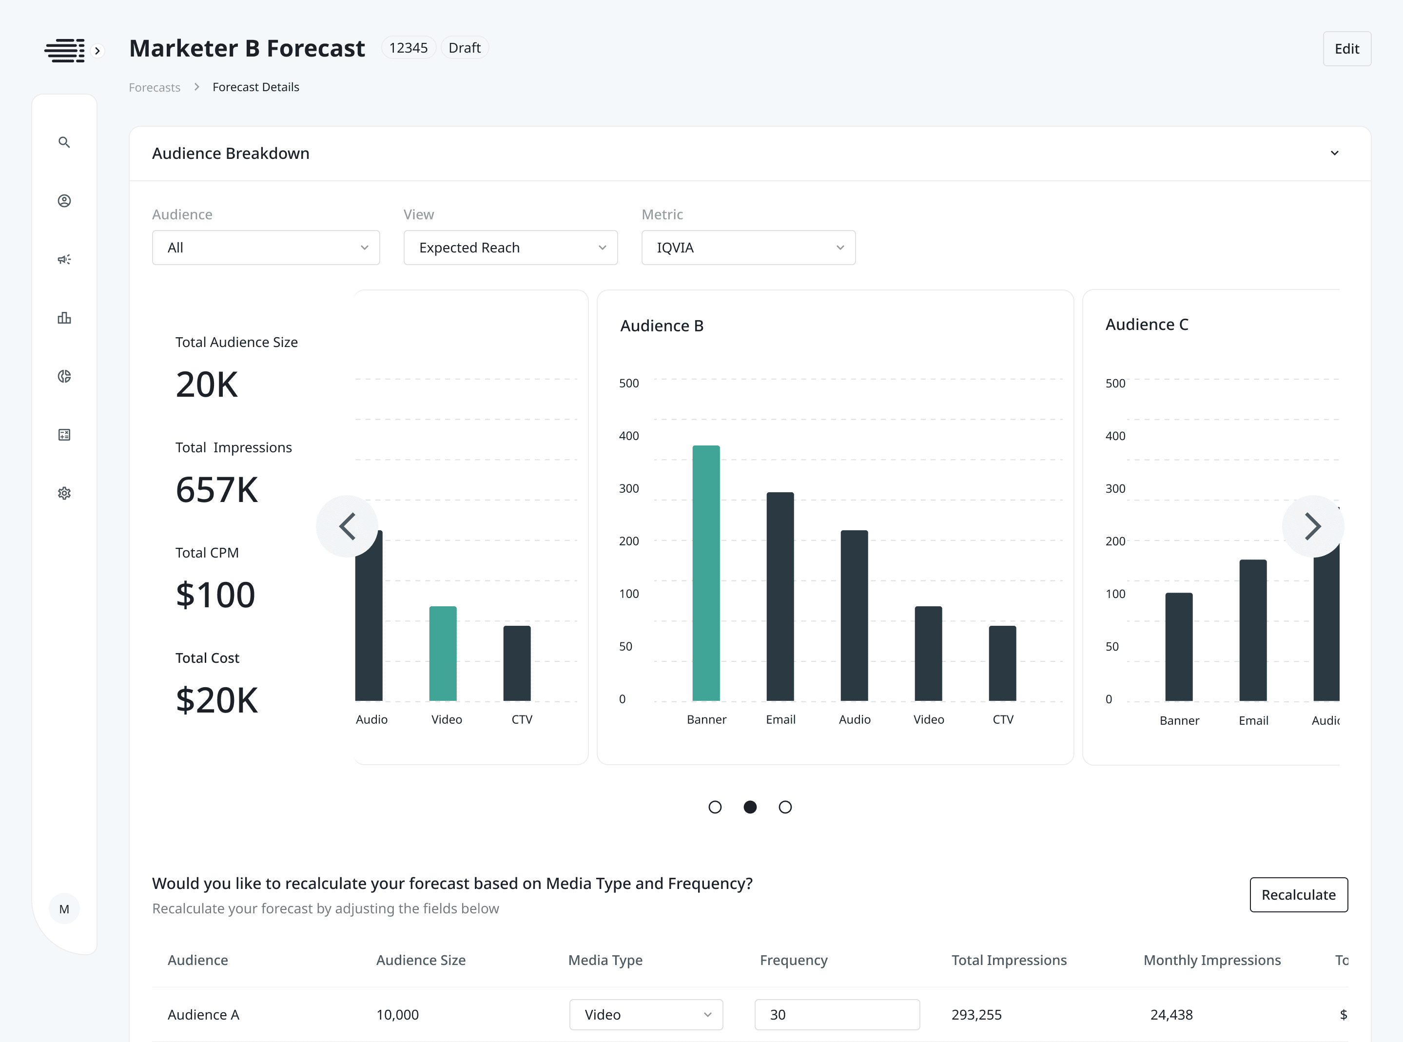Click the Recalculate button
This screenshot has width=1403, height=1042.
(1298, 894)
